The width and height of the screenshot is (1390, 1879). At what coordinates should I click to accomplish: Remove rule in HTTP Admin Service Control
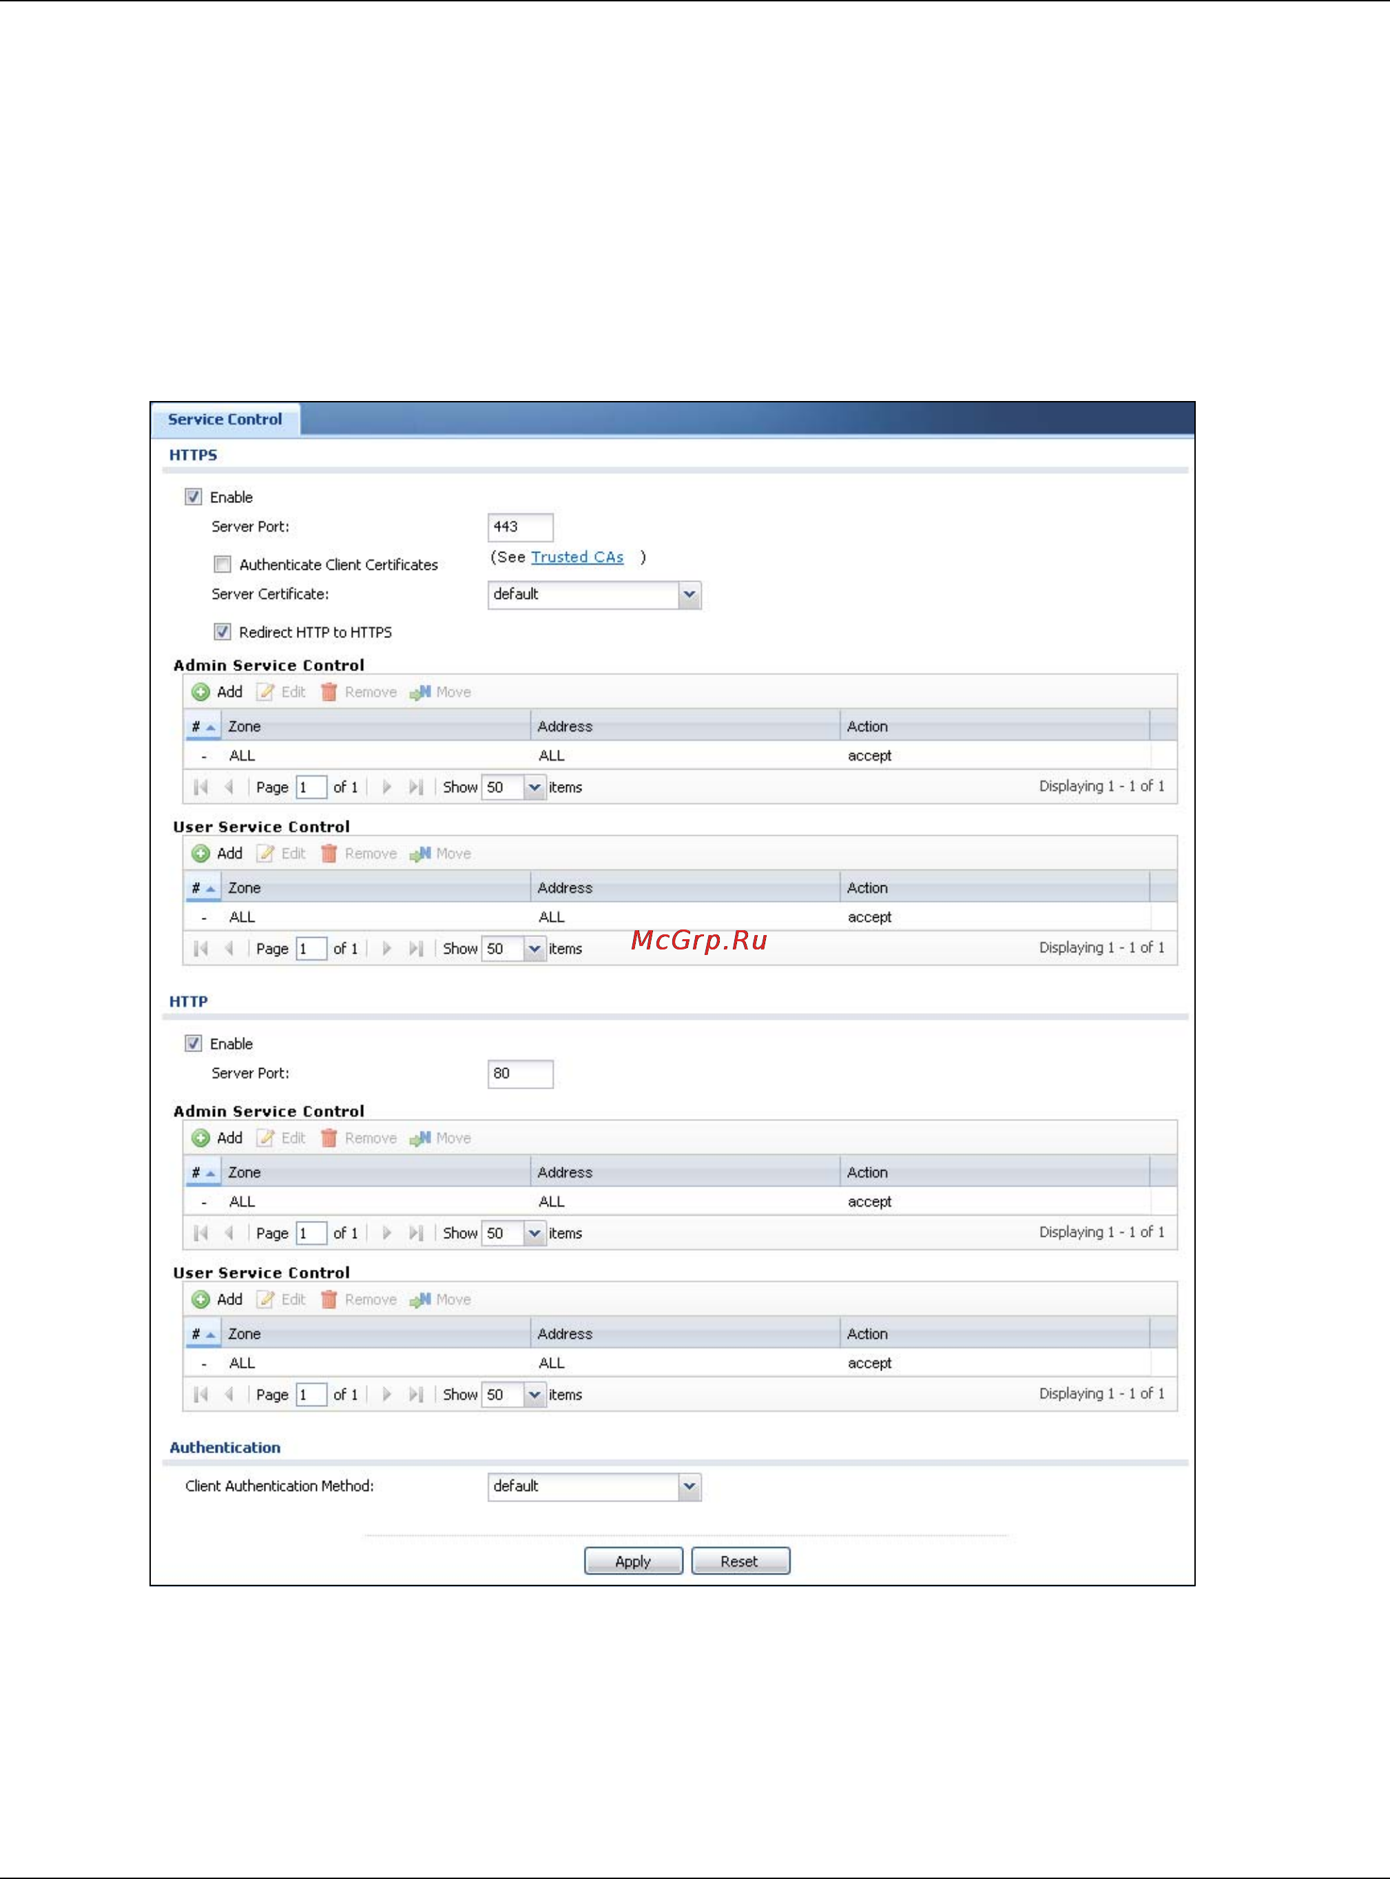pos(360,1138)
